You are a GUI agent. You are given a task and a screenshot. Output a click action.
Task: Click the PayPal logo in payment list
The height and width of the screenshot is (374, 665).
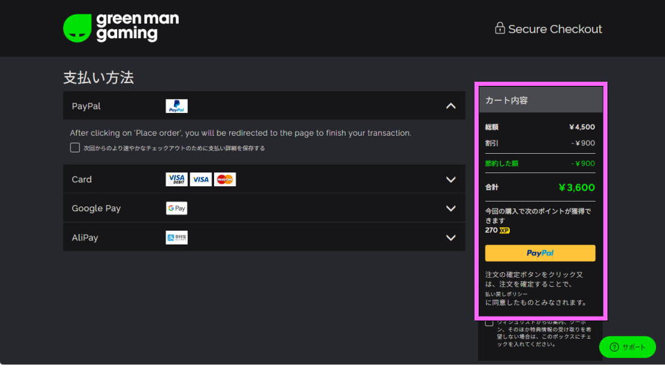pyautogui.click(x=177, y=107)
